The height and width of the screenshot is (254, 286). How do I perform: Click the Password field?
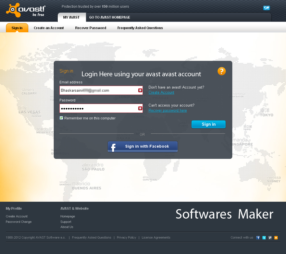(101, 108)
